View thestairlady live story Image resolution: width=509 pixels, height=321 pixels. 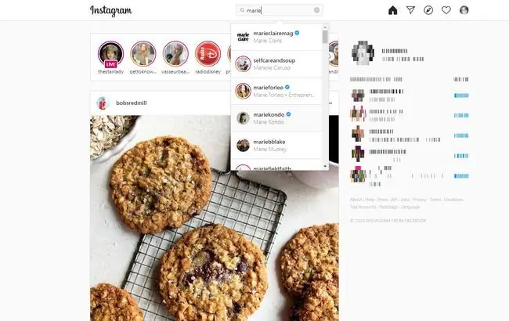click(110, 54)
